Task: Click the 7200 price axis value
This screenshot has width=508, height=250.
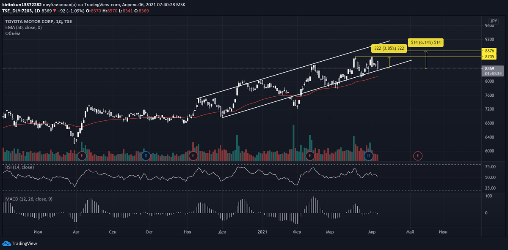Action: tap(489, 109)
